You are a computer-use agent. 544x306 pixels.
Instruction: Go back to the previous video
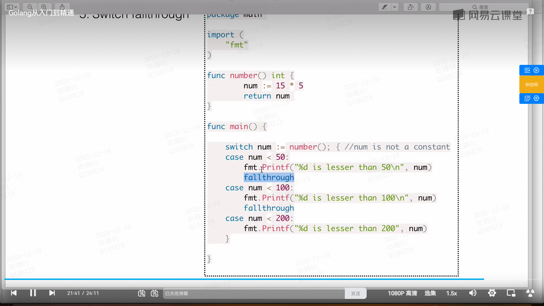pos(14,293)
